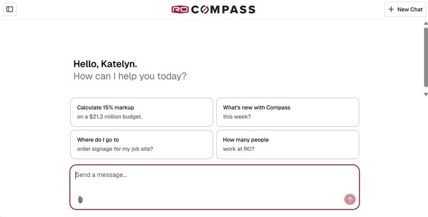Click the on a $21.3 million budget subtitle
Screen dimensions: 428x217
(x=110, y=117)
